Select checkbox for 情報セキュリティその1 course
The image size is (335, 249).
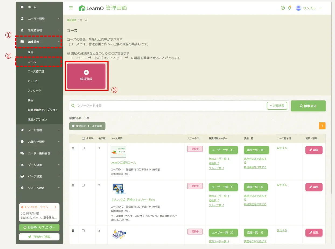(83, 185)
